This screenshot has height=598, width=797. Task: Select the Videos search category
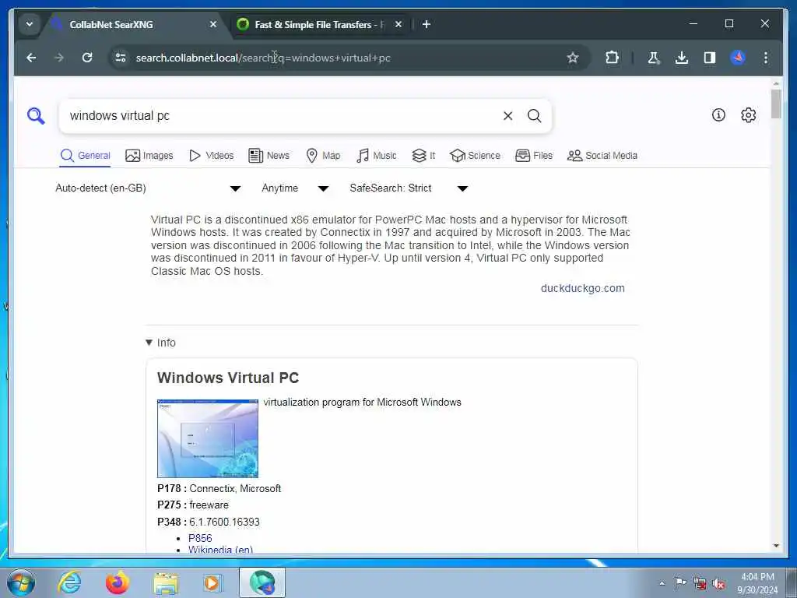coord(211,156)
